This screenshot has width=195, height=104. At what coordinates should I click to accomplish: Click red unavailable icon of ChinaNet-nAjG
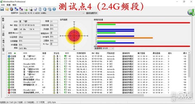tap(9, 90)
